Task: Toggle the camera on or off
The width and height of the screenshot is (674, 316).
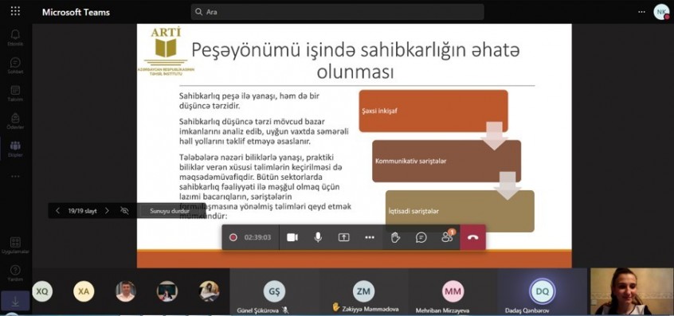Action: click(292, 237)
